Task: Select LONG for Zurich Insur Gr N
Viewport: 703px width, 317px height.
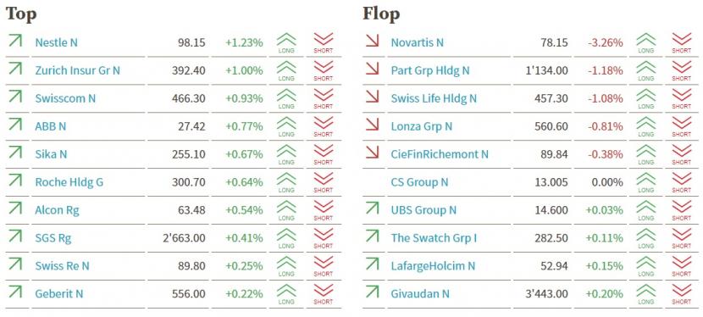Action: coord(286,71)
